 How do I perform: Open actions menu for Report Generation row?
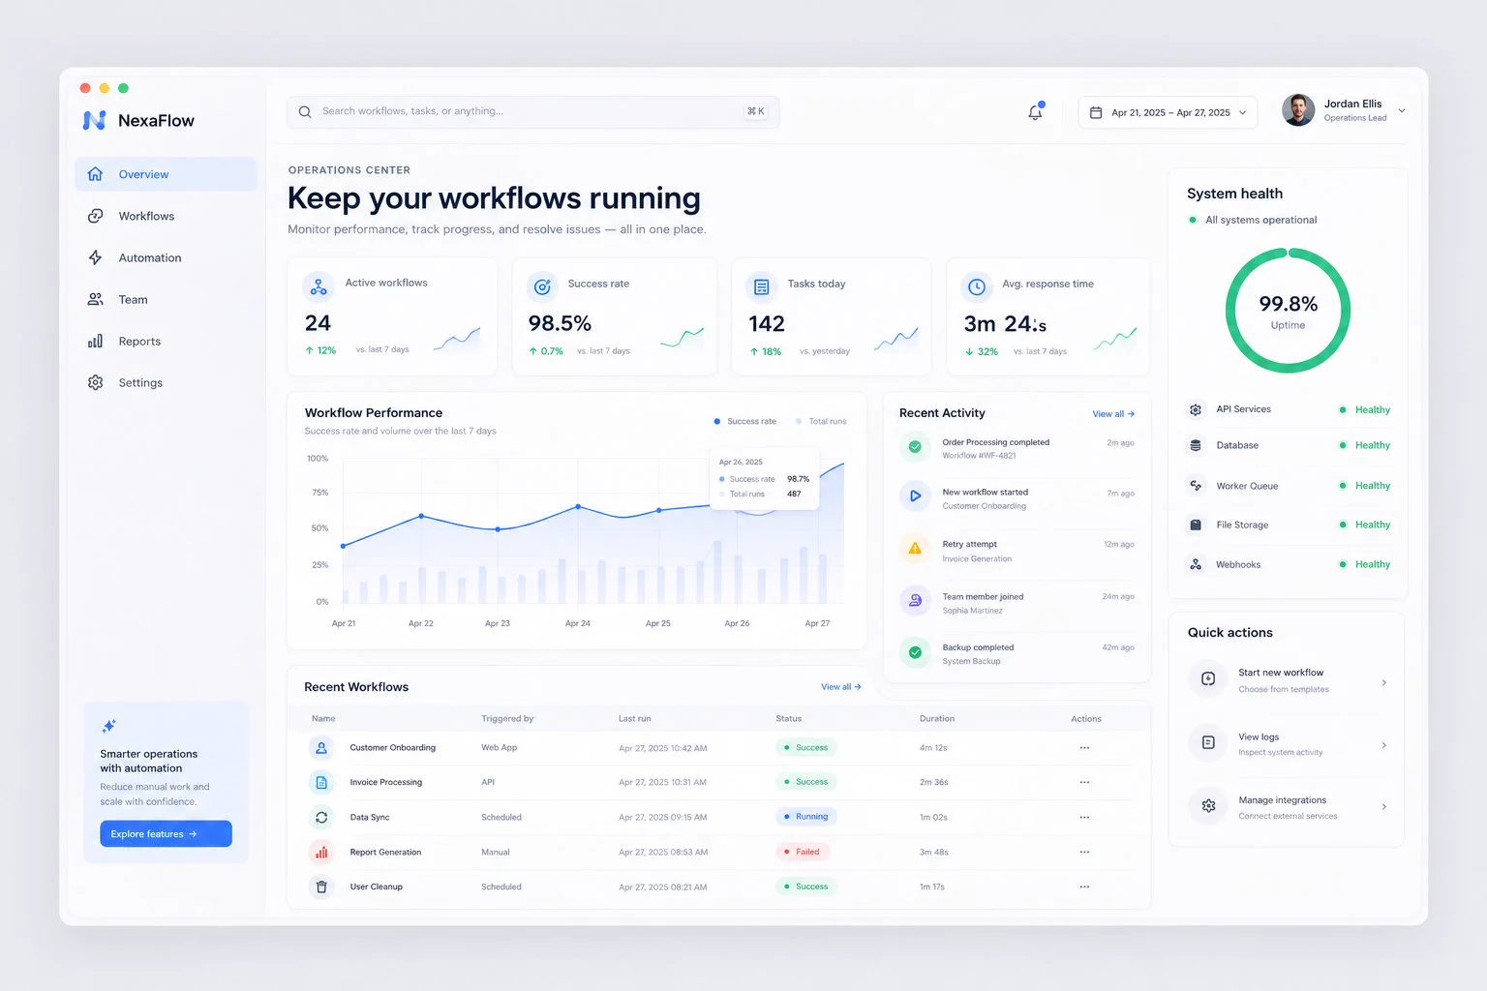point(1084,853)
